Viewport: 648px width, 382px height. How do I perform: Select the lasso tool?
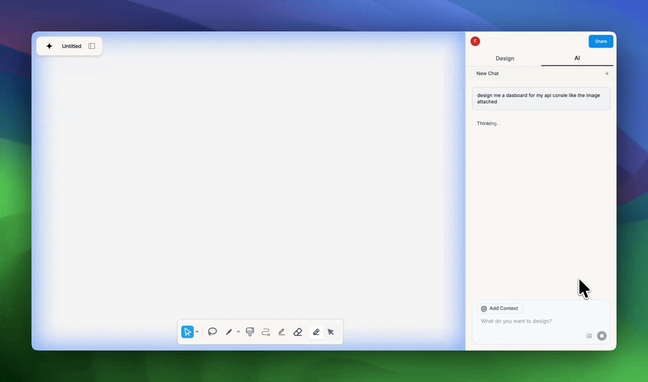tap(212, 332)
